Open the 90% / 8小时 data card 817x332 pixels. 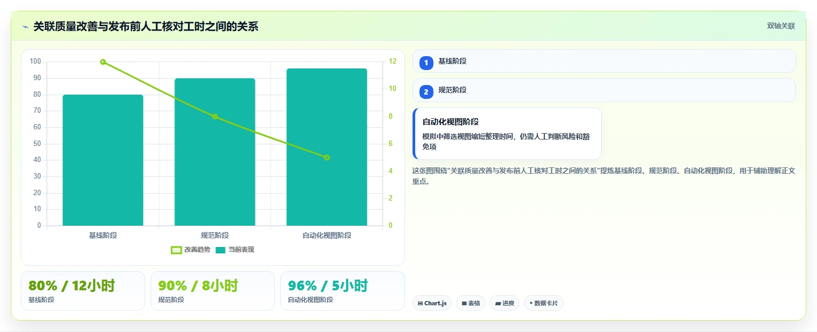213,291
